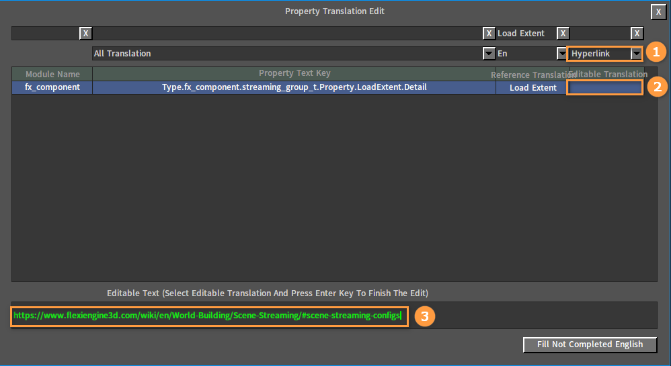Image resolution: width=671 pixels, height=366 pixels.
Task: Open the Hyperlink type dropdown
Action: (636, 54)
